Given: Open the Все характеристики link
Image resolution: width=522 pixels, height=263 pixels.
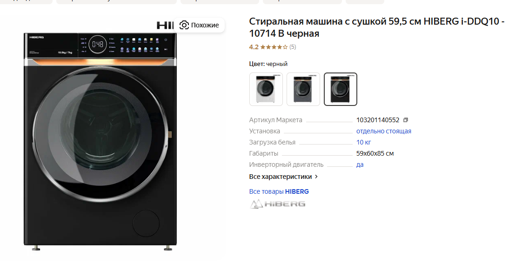Looking at the screenshot, I should [281, 177].
